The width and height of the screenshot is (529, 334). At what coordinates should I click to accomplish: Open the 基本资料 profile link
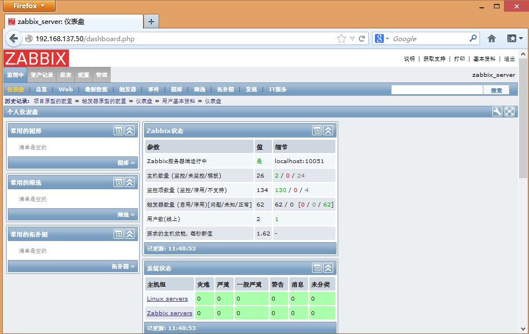(x=484, y=59)
